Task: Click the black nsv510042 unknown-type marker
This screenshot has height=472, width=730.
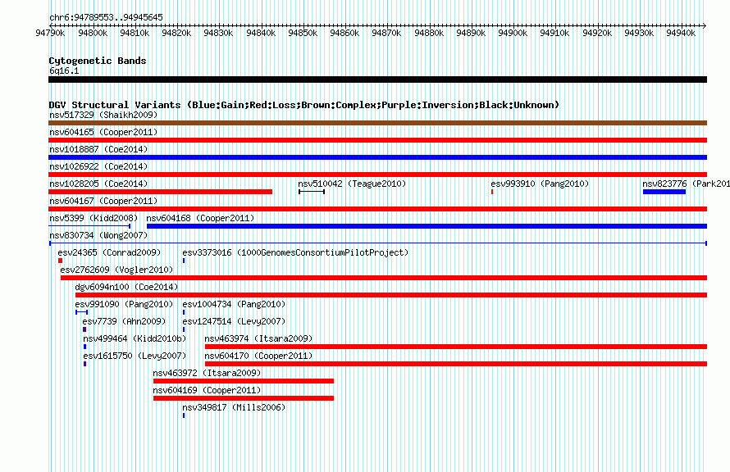Action: coord(312,192)
